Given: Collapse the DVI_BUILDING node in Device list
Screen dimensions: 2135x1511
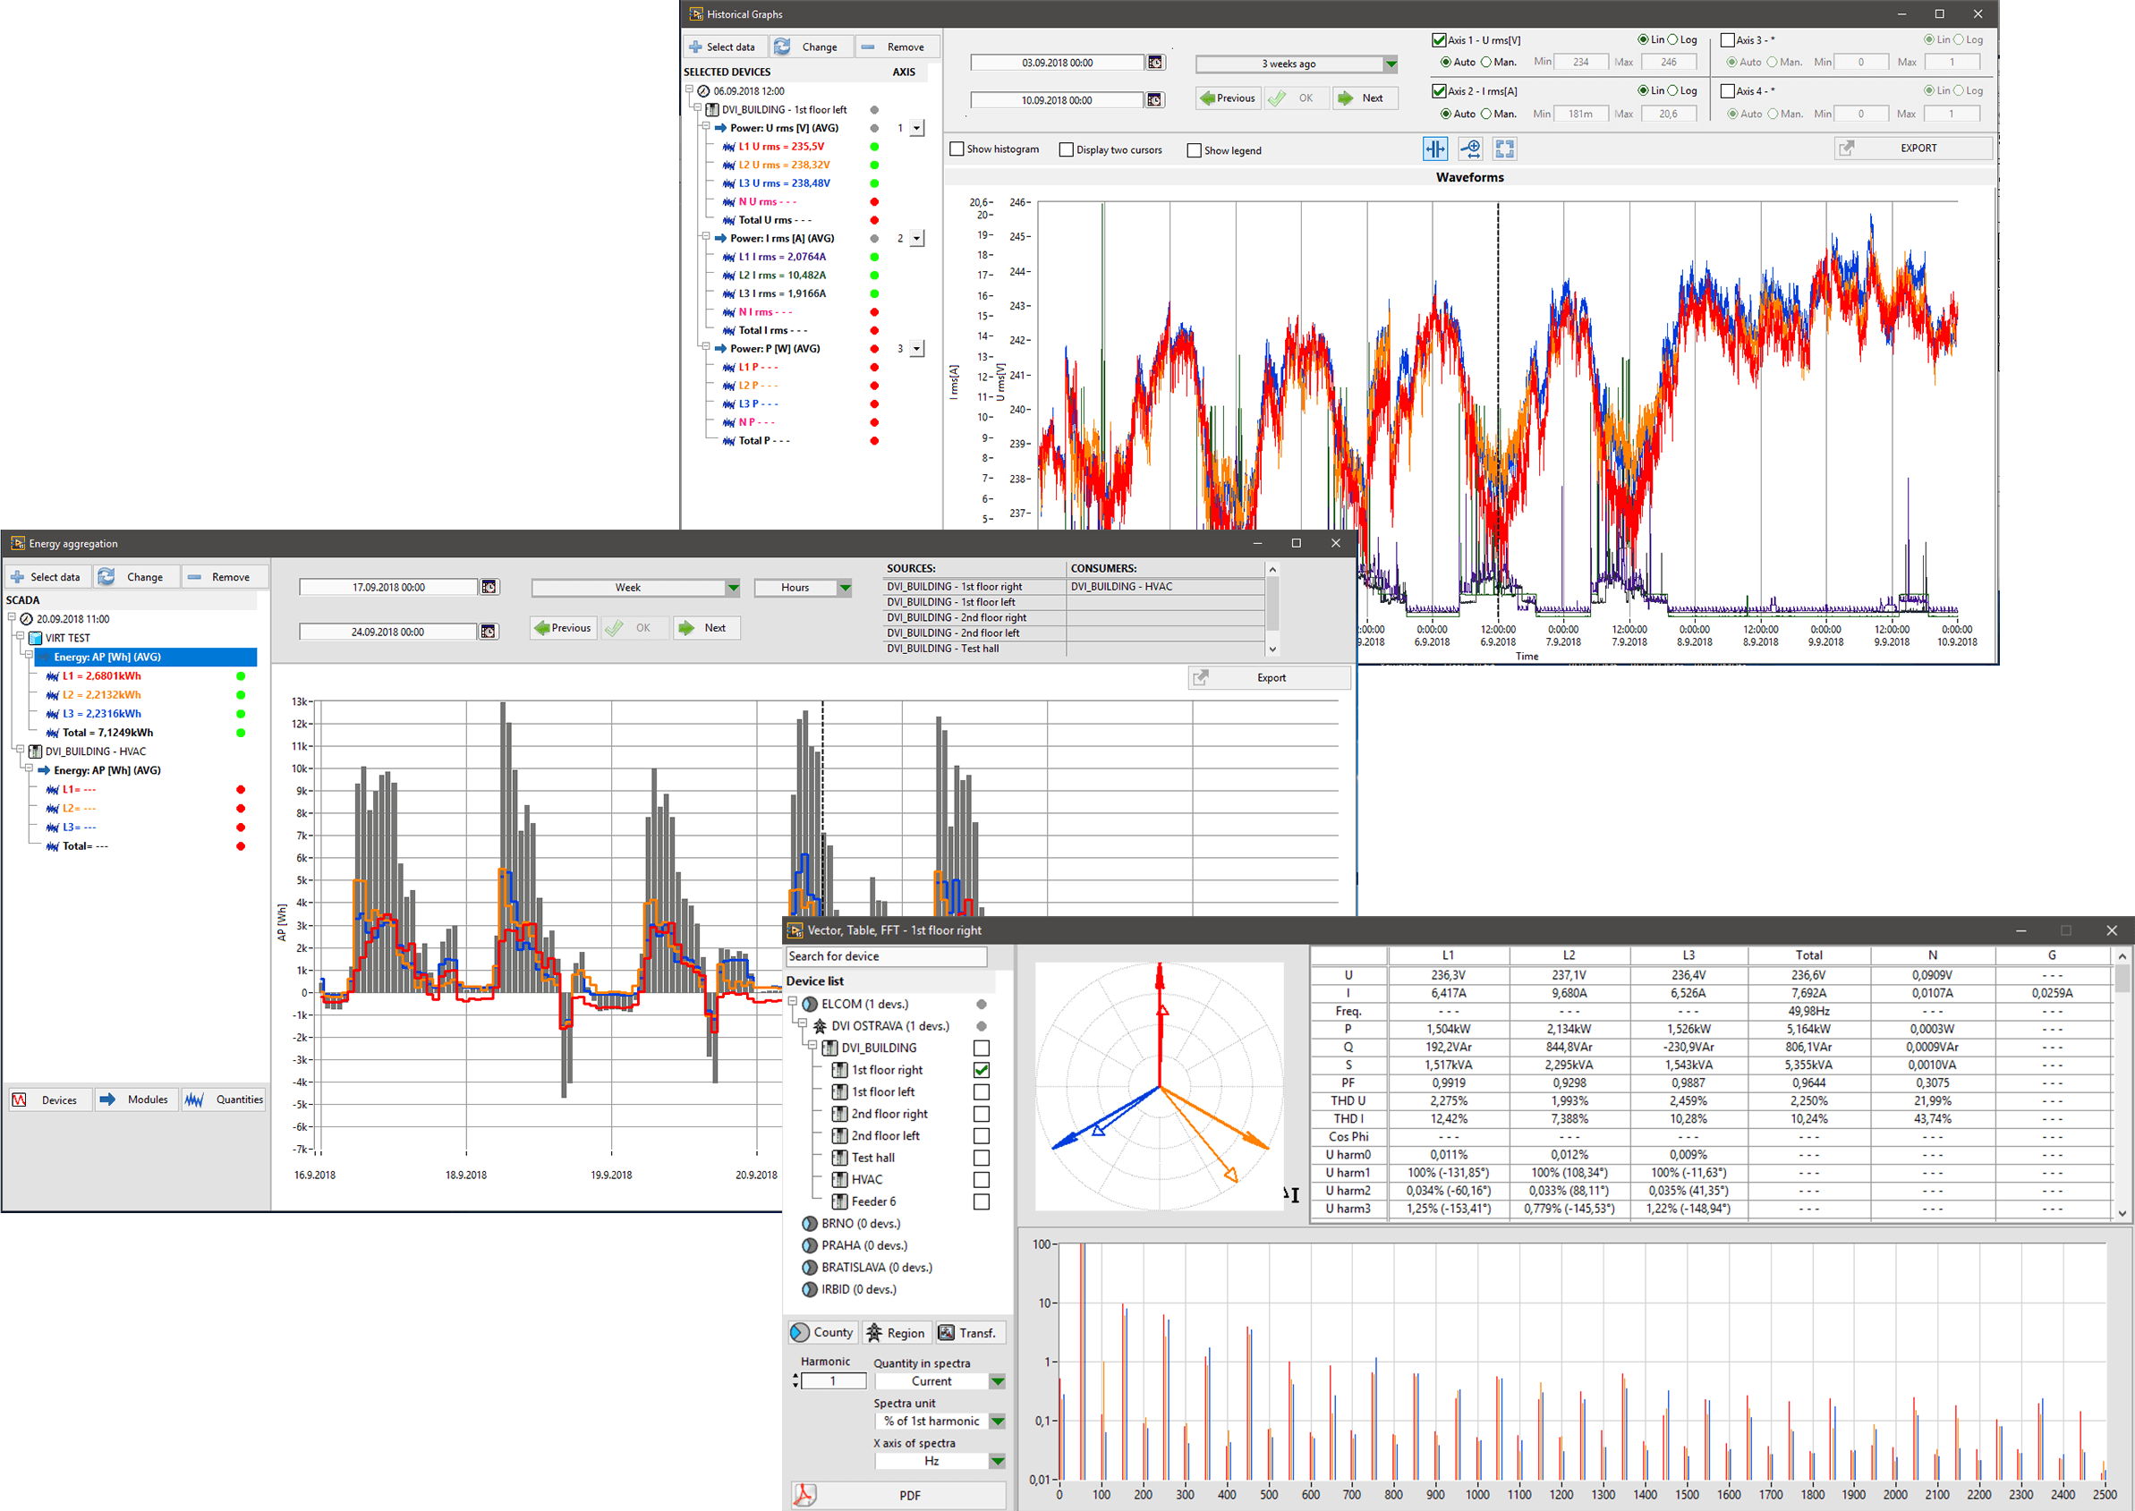Looking at the screenshot, I should click(814, 1047).
